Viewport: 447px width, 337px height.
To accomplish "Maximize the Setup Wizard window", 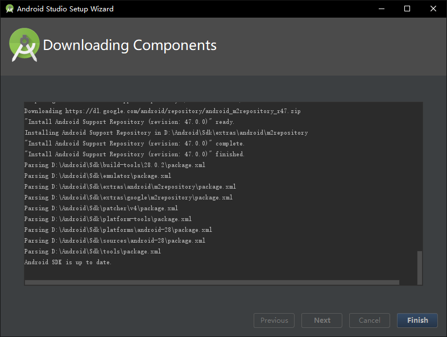I will [407, 9].
